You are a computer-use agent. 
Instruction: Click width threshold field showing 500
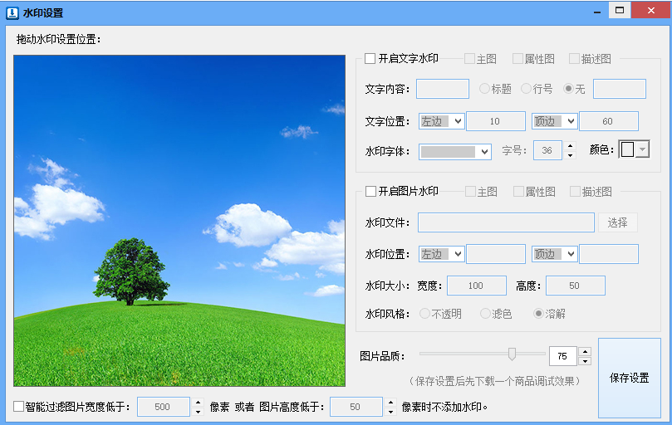[164, 407]
